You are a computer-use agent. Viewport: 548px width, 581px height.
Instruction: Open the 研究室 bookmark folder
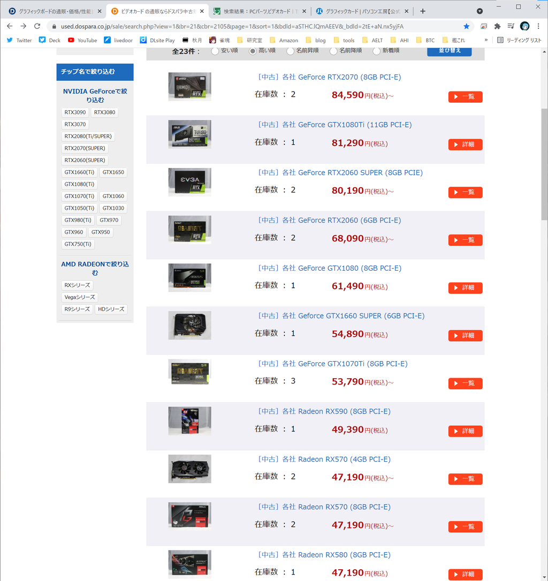pyautogui.click(x=249, y=40)
